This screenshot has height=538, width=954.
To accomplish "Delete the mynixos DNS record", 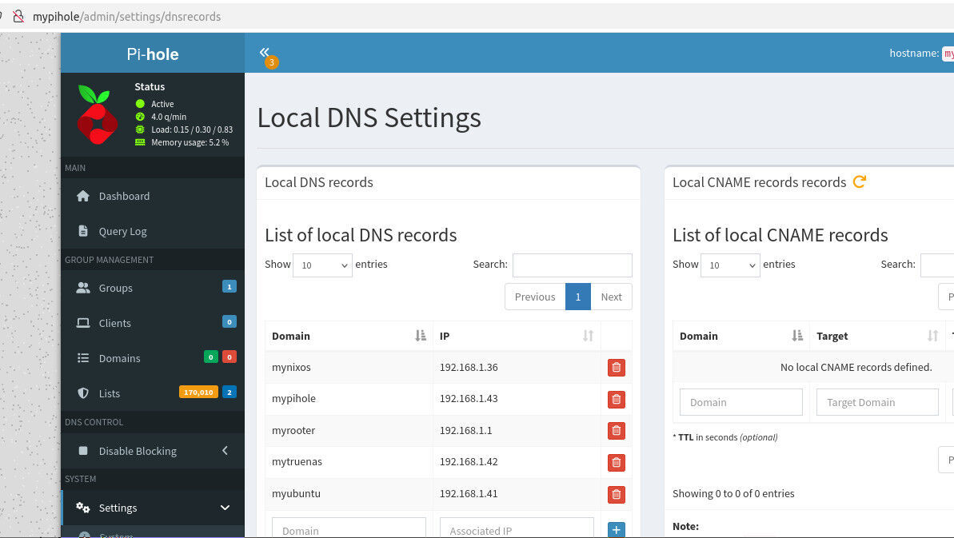I will coord(616,368).
